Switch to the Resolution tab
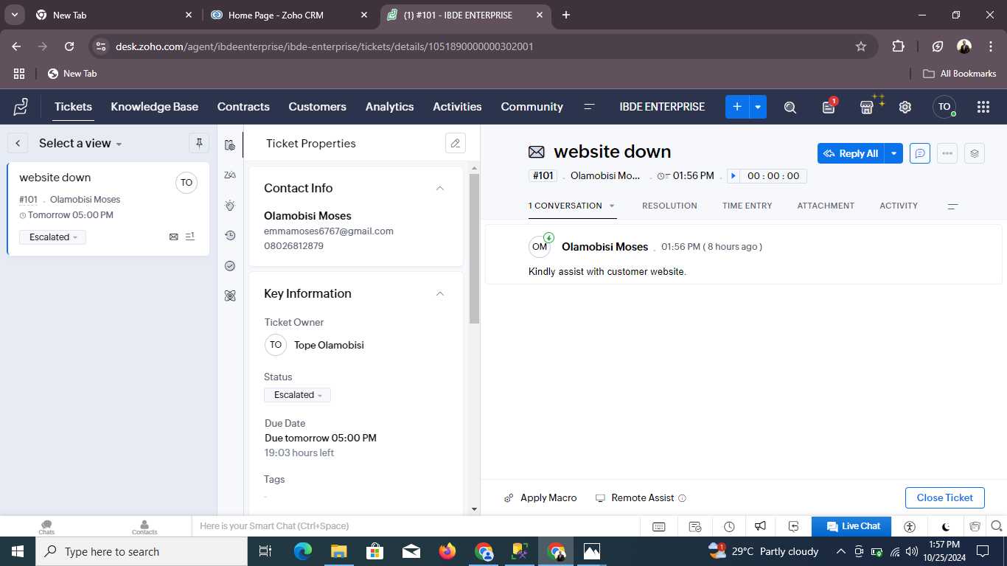 pyautogui.click(x=669, y=206)
